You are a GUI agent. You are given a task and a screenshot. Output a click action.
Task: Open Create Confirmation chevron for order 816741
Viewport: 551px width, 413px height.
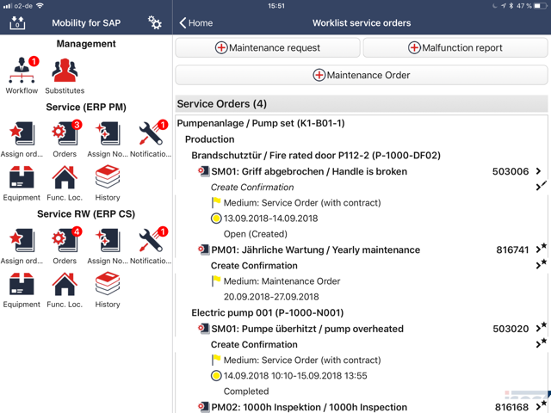[x=541, y=264]
